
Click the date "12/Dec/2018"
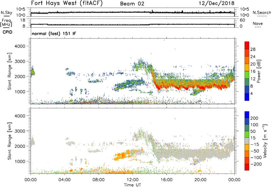(x=216, y=3)
